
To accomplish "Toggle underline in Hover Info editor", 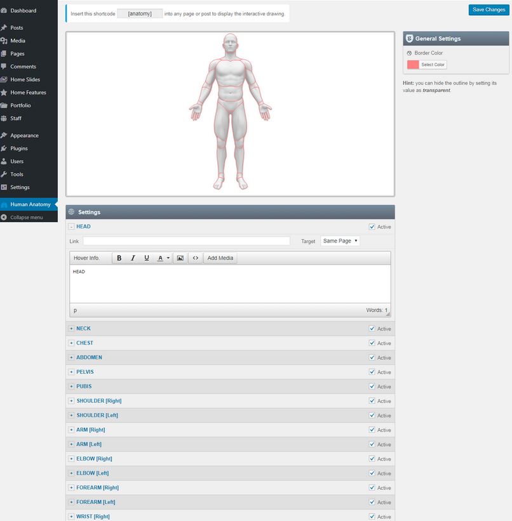I will 146,258.
